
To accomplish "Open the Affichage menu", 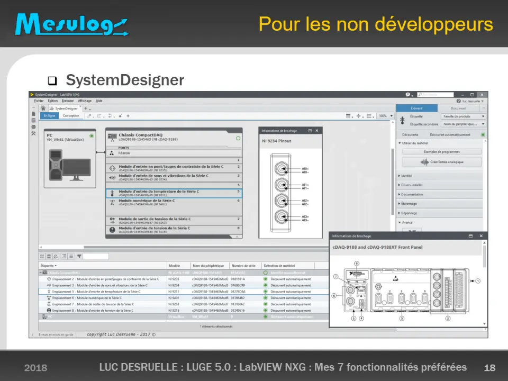I will pos(85,101).
